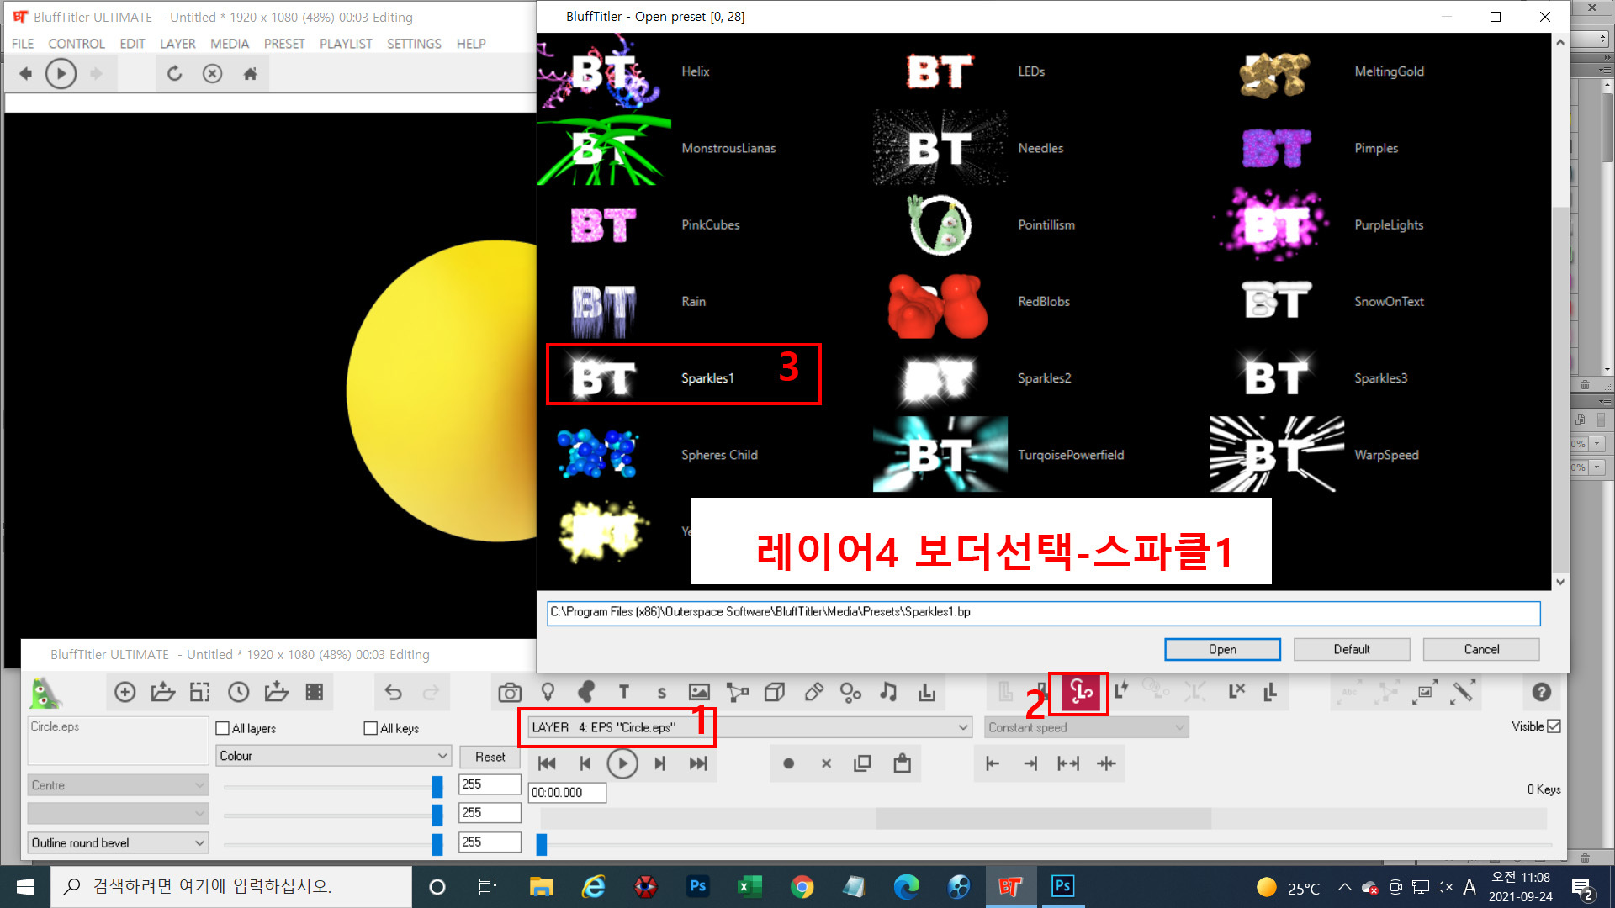Viewport: 1615px width, 908px height.
Task: Click the audio layer music note icon
Action: pos(888,692)
